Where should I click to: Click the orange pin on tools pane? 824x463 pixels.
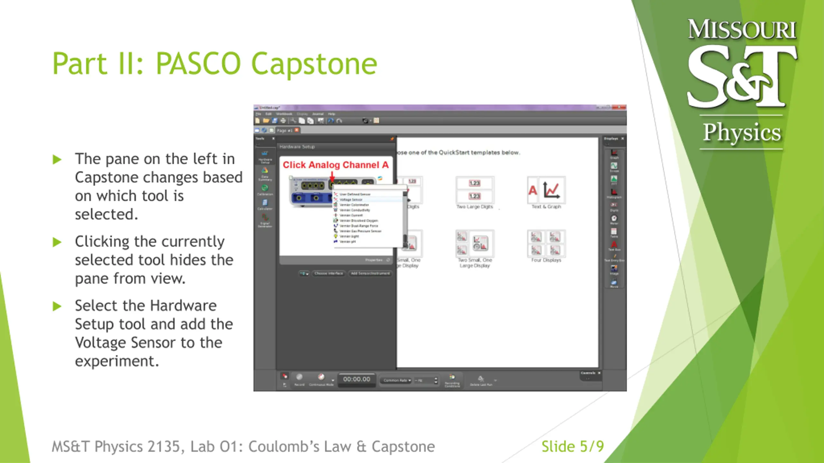coord(392,139)
